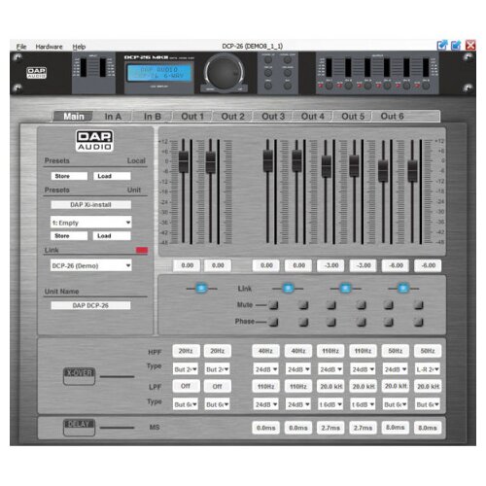This screenshot has width=486, height=486.
Task: Click the Out 6 gain fader handle
Action: click(x=412, y=171)
